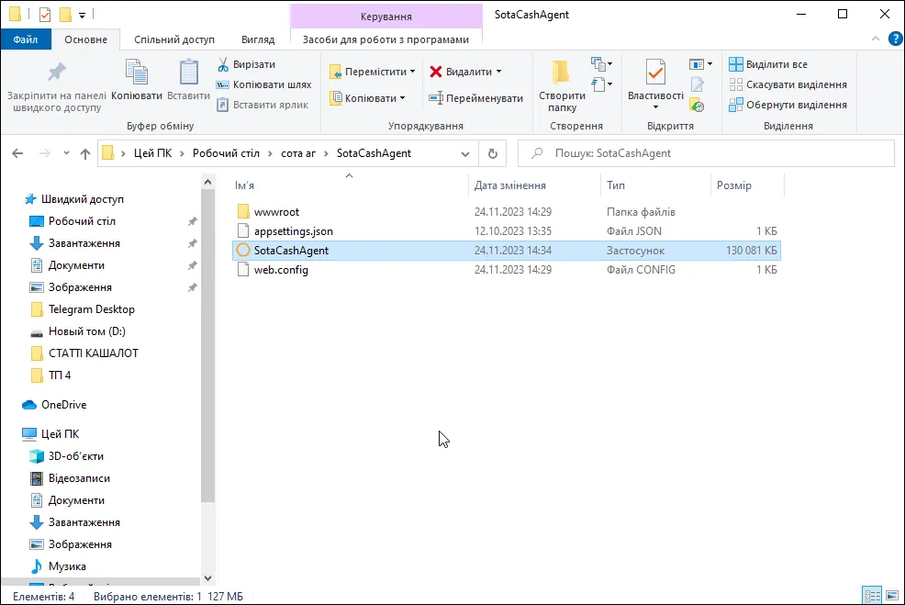This screenshot has width=905, height=605.
Task: Navigate to Робочий стіл breadcrumb
Action: pyautogui.click(x=226, y=153)
